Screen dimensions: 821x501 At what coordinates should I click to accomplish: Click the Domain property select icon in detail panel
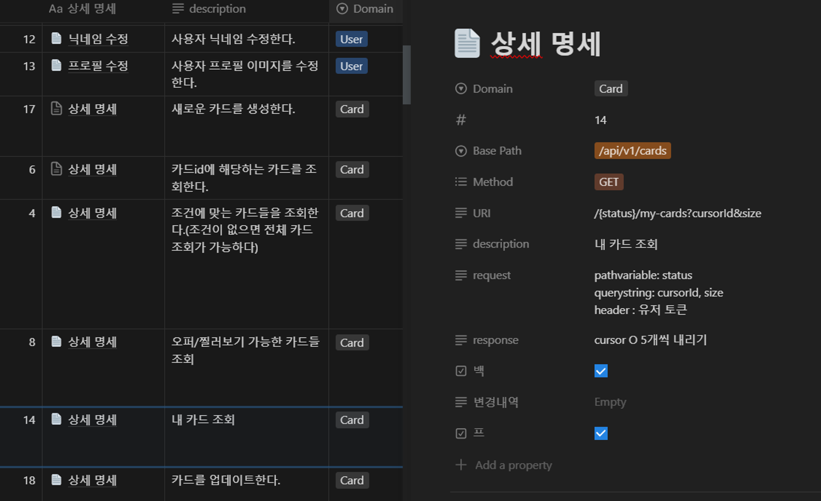click(461, 89)
